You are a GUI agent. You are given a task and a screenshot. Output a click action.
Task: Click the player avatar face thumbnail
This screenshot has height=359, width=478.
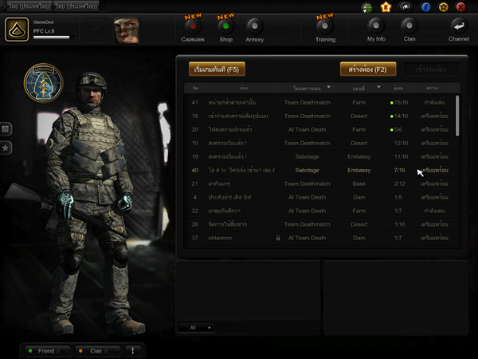click(x=127, y=30)
